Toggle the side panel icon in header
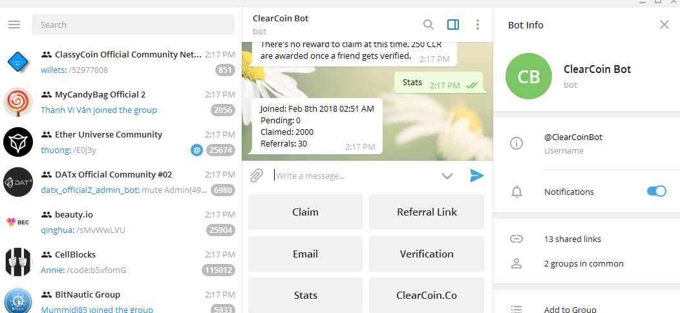This screenshot has width=680, height=313. 452,25
